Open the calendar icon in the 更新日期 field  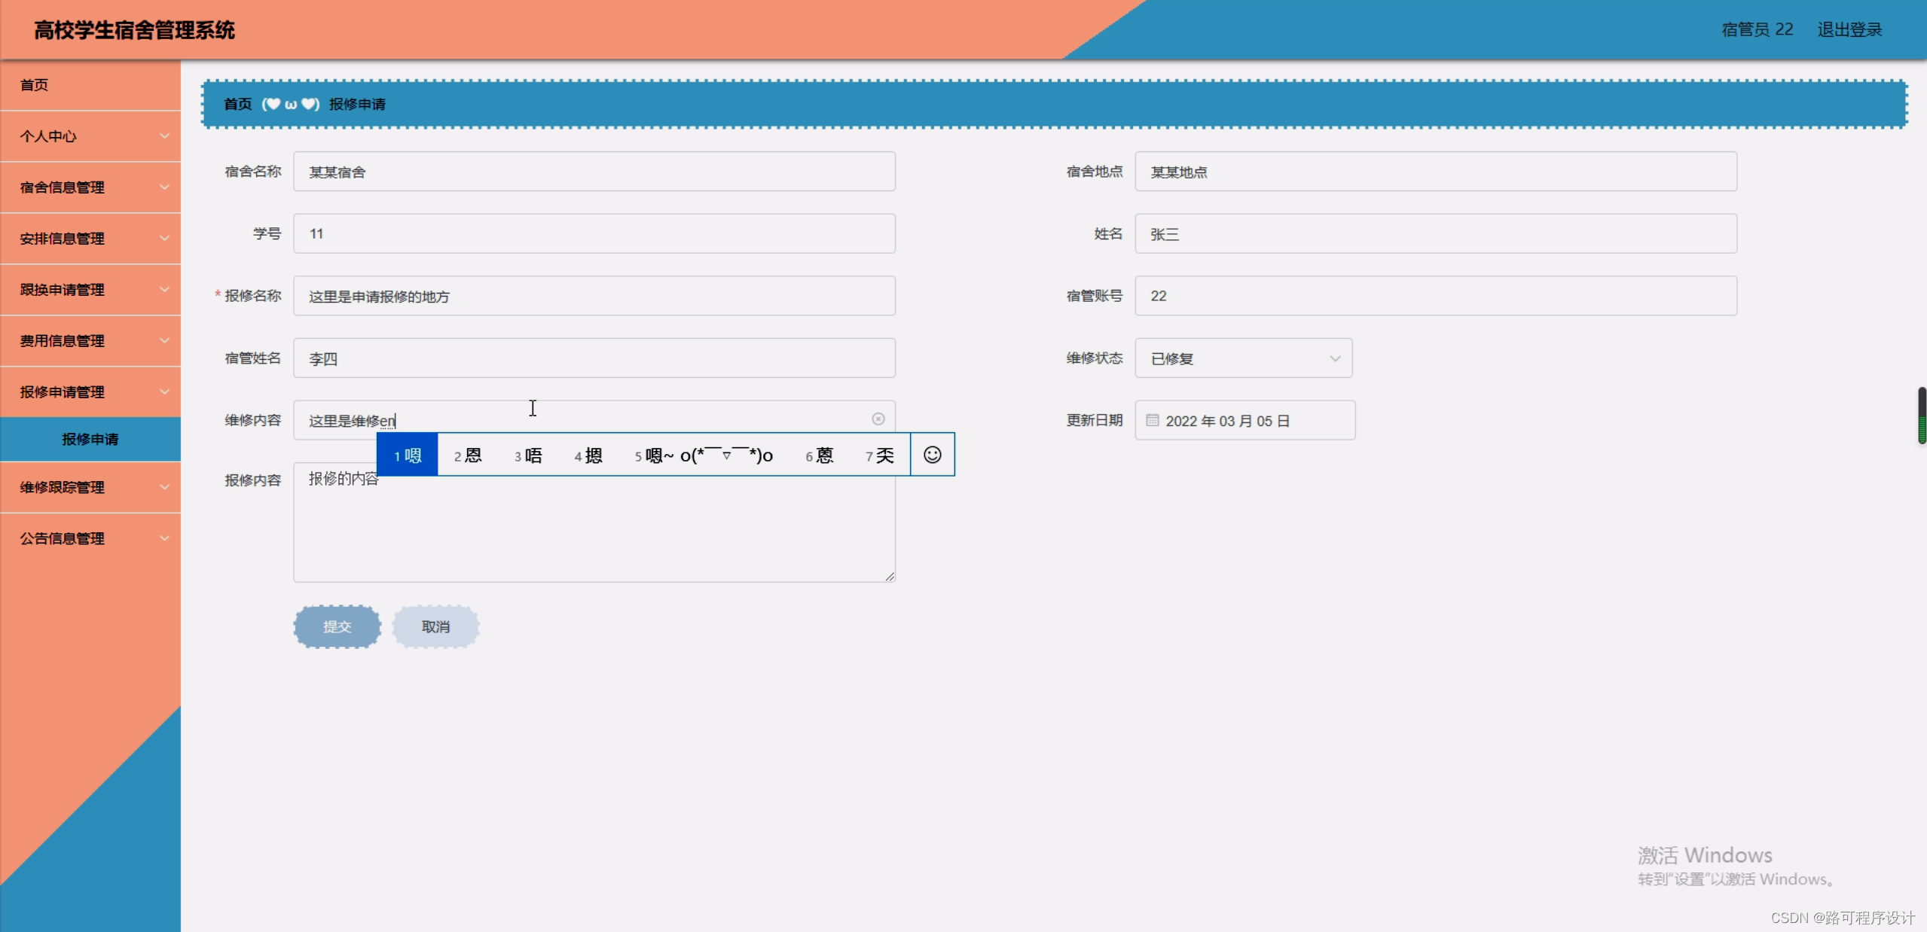[1153, 420]
